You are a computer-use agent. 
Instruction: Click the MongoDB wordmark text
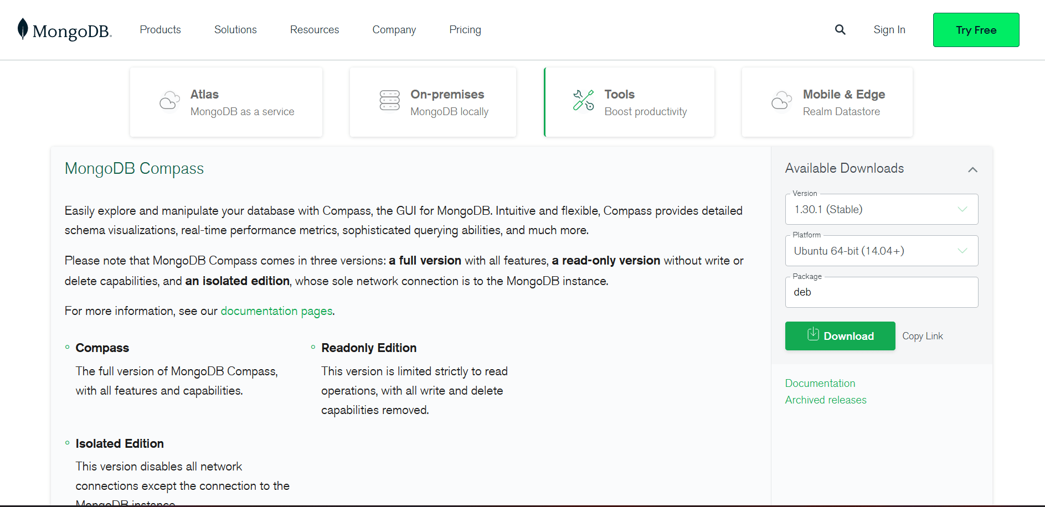click(72, 32)
